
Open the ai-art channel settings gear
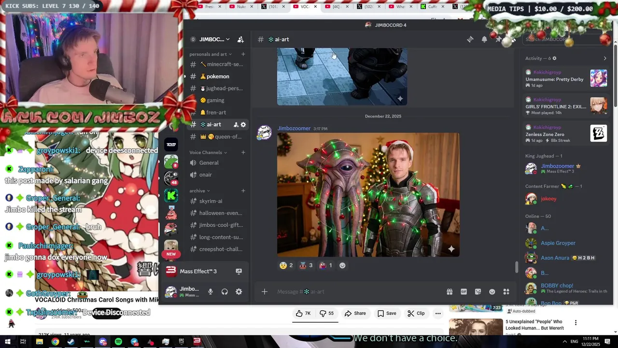243,125
